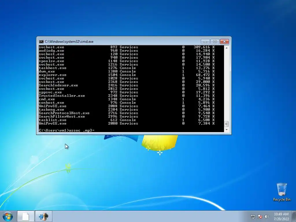Screen dimensions: 296x222
Task: Click PID 2416 in the list
Action: [113, 85]
